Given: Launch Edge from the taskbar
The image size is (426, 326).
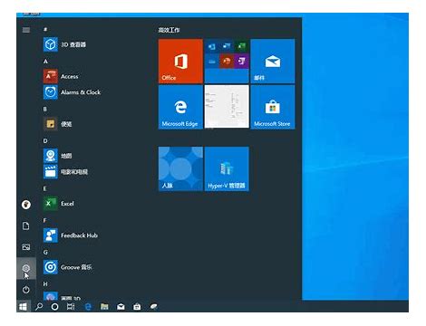Looking at the screenshot, I should pyautogui.click(x=88, y=307).
